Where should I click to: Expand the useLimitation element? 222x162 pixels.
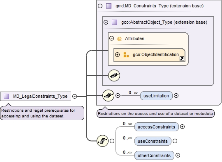[x=176, y=96]
